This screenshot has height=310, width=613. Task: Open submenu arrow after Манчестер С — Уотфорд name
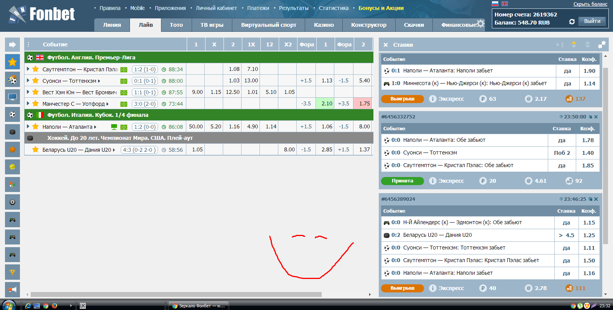point(107,104)
